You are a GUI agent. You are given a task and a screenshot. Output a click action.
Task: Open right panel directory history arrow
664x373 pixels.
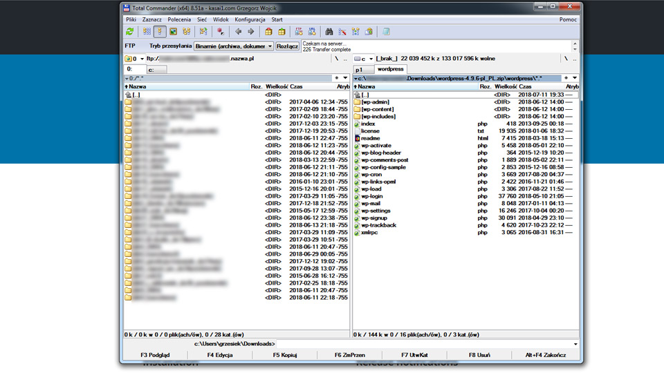click(575, 78)
